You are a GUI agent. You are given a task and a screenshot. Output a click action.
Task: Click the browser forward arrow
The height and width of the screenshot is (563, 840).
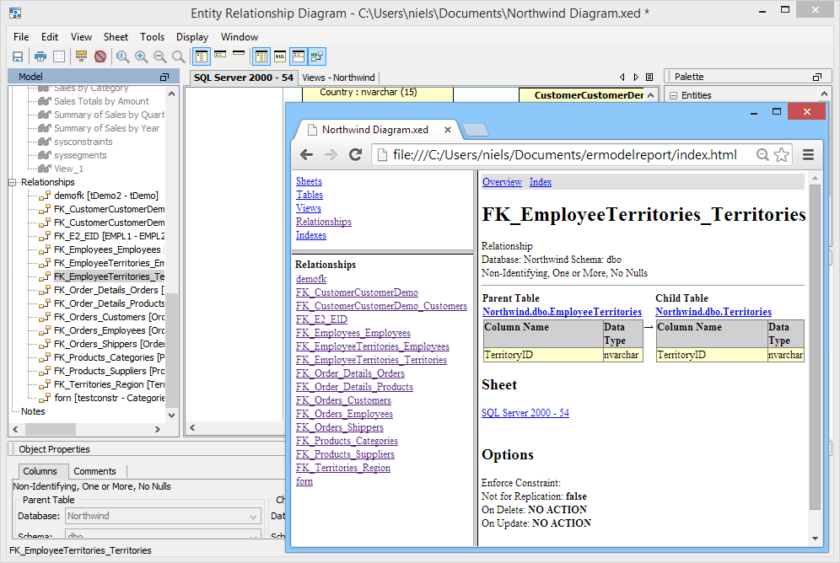coord(331,155)
